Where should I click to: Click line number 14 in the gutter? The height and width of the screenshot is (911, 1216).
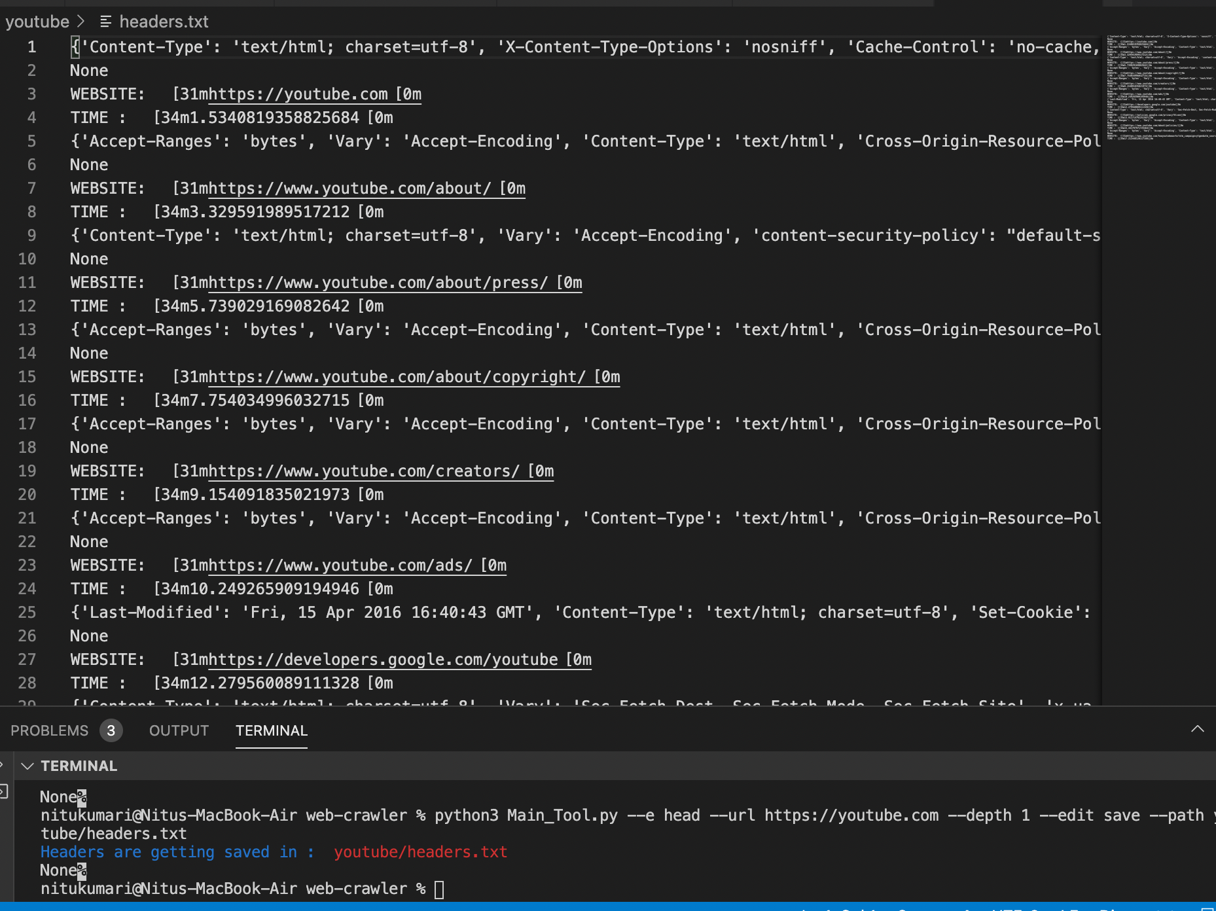(27, 353)
